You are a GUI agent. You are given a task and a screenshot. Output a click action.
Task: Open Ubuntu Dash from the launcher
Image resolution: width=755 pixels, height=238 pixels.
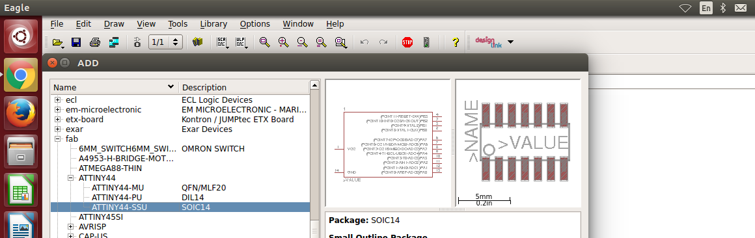[x=20, y=36]
